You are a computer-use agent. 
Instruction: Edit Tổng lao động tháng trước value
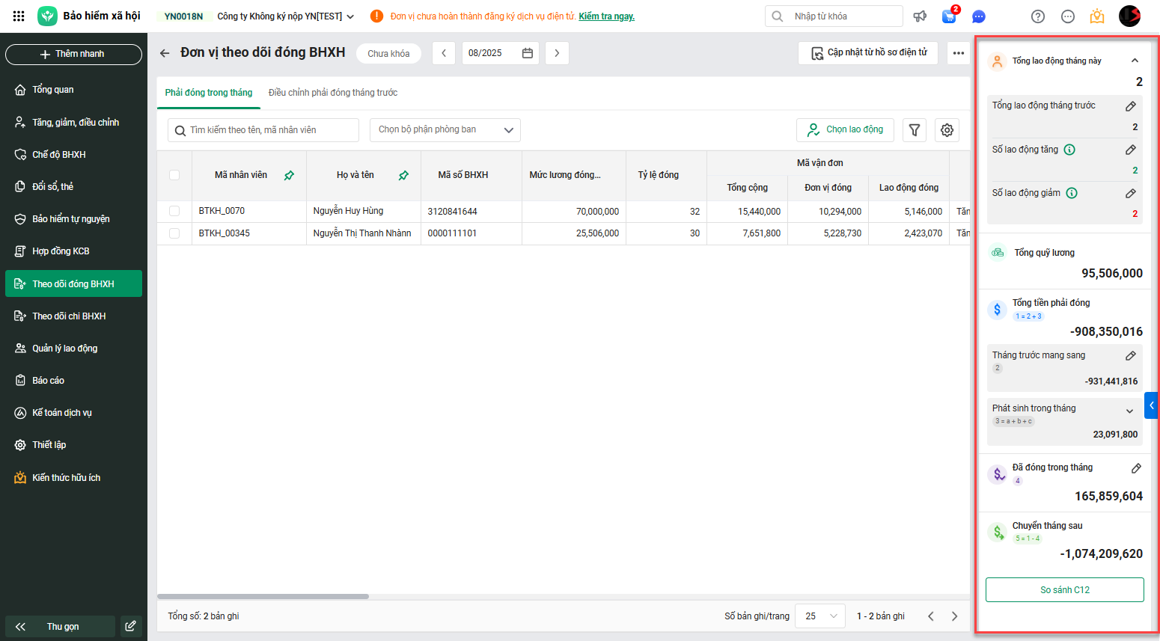click(1130, 106)
